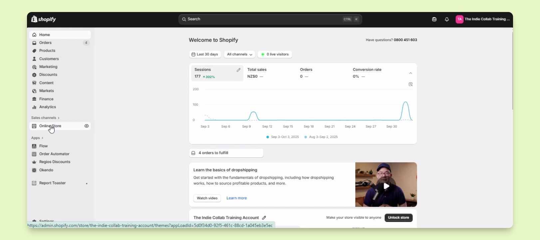The height and width of the screenshot is (240, 540).
Task: Click the Discounts badge icon
Action: pyautogui.click(x=34, y=75)
